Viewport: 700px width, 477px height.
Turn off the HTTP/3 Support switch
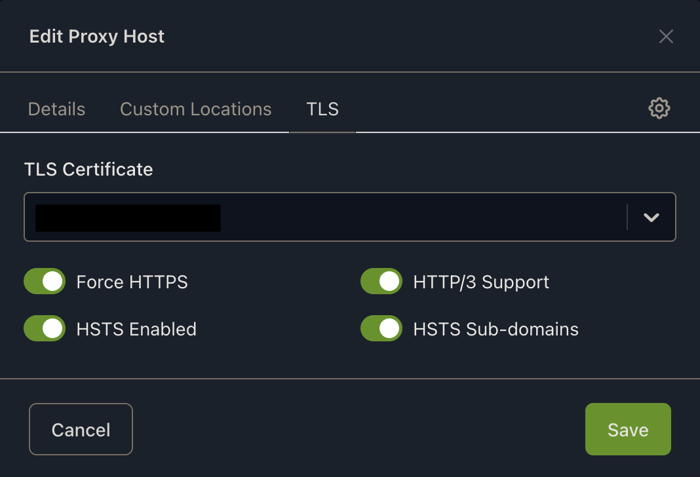tap(381, 282)
